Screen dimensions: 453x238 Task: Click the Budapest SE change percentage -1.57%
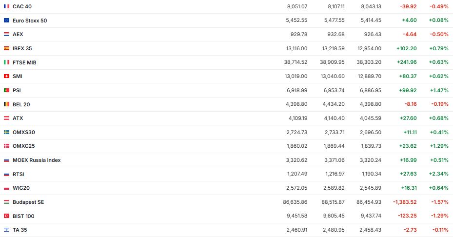[438, 202]
